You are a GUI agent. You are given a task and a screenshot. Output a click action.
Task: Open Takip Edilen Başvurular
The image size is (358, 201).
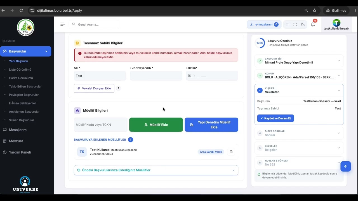point(25,86)
